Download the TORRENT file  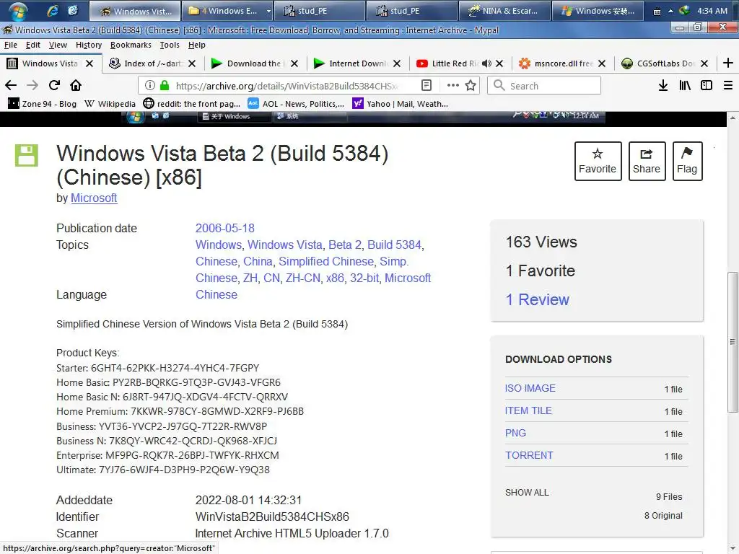529,456
